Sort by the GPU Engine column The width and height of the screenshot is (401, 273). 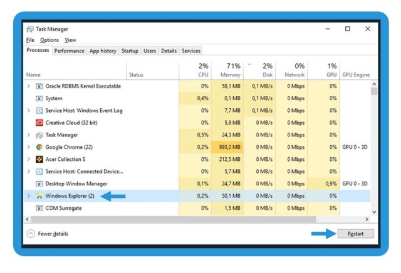pos(356,75)
